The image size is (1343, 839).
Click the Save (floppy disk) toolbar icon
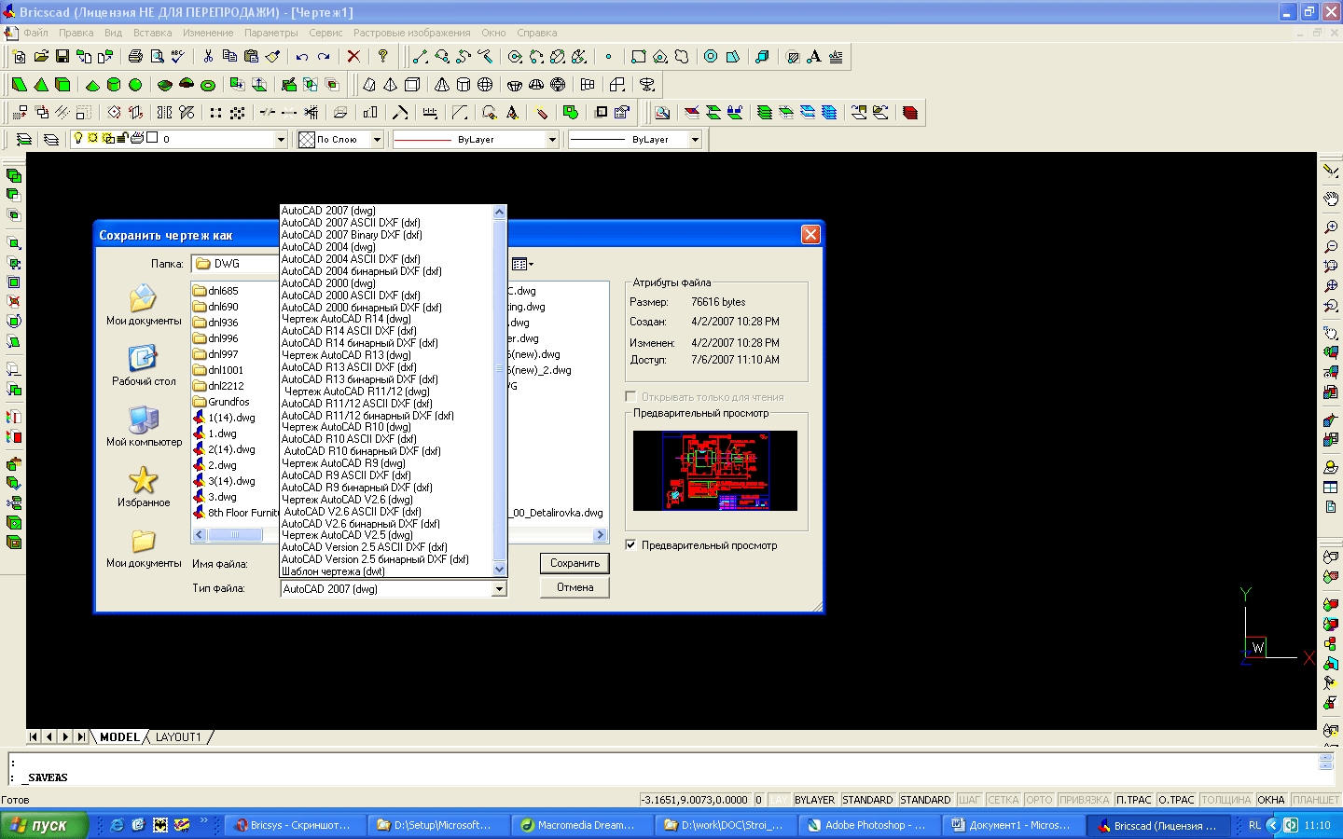click(62, 57)
